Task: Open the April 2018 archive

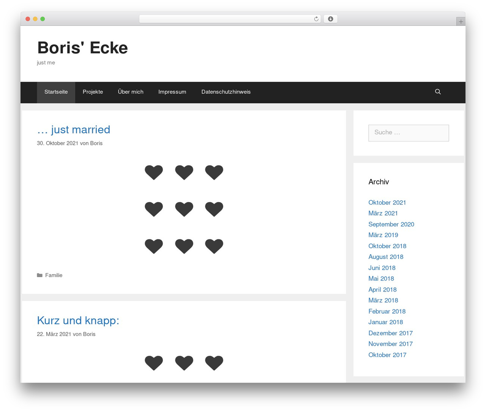Action: (382, 290)
